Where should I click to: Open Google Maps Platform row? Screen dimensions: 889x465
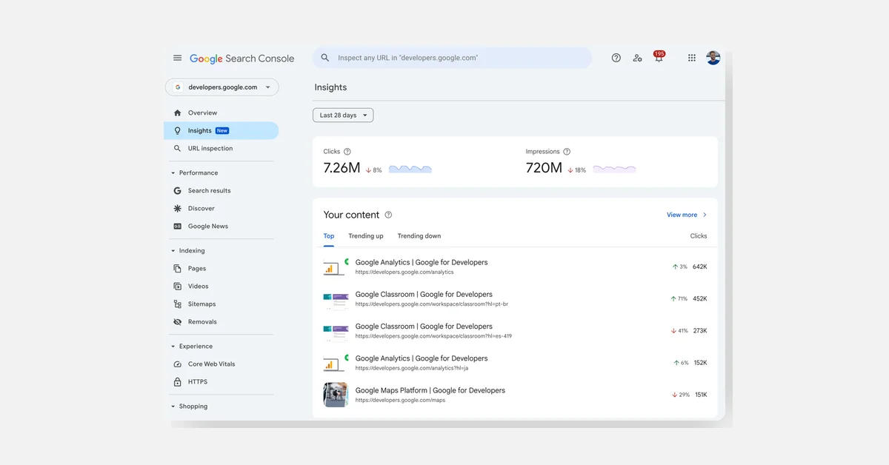point(515,395)
